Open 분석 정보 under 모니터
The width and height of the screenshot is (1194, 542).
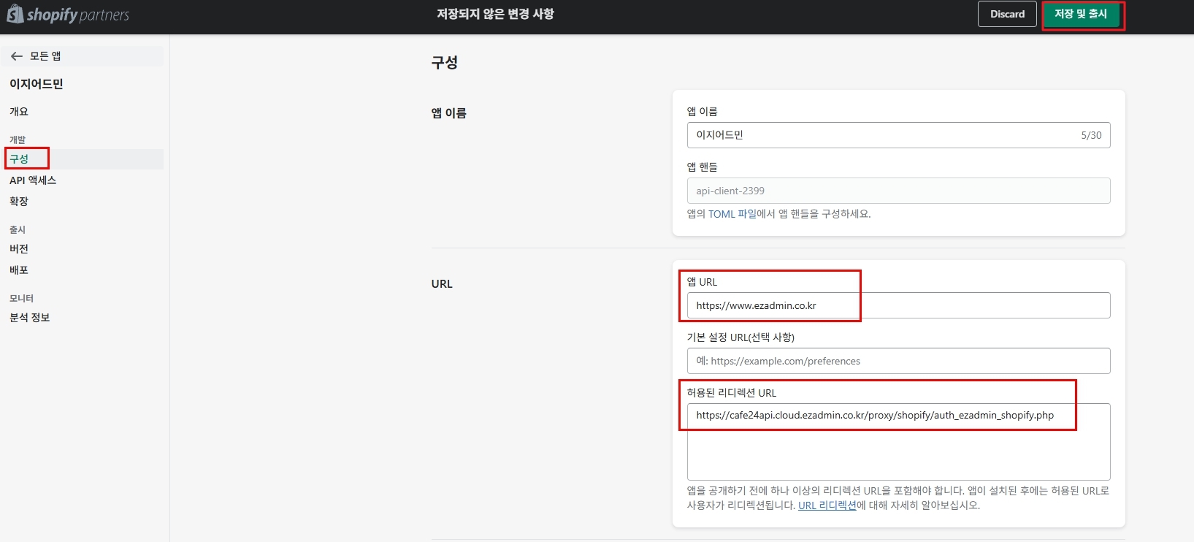click(x=30, y=318)
